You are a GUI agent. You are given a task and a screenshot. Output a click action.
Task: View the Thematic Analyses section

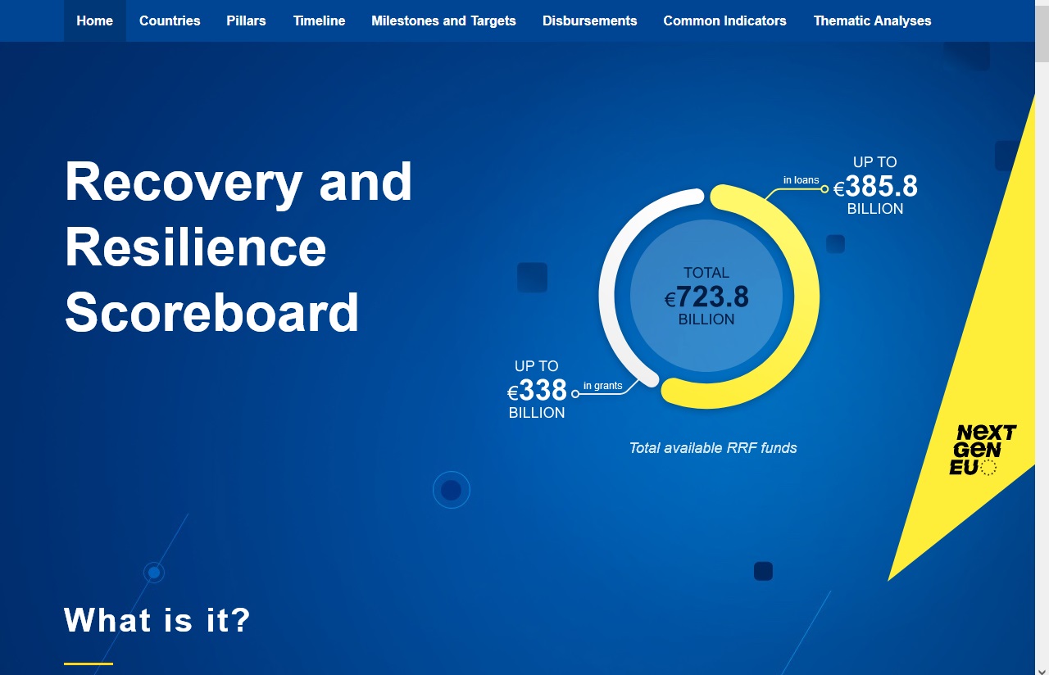pos(872,20)
